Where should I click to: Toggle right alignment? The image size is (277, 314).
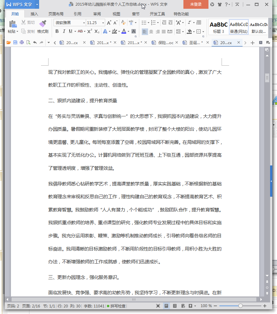pos(157,32)
